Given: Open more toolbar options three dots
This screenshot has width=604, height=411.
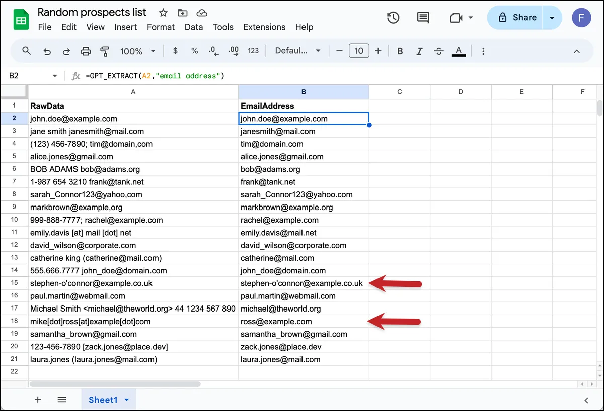Looking at the screenshot, I should coord(483,51).
